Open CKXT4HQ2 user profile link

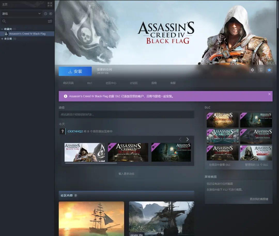75,131
